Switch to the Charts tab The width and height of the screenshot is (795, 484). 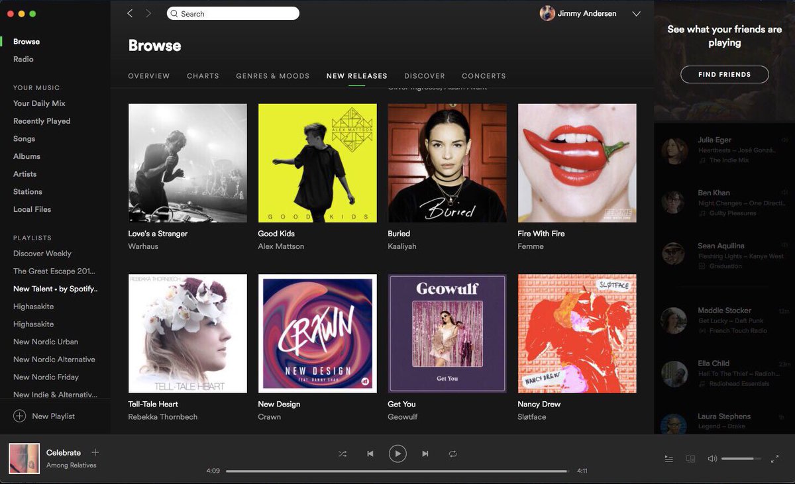(203, 76)
